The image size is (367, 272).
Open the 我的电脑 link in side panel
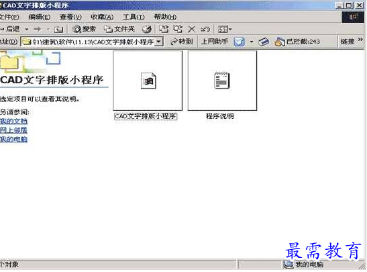13,140
